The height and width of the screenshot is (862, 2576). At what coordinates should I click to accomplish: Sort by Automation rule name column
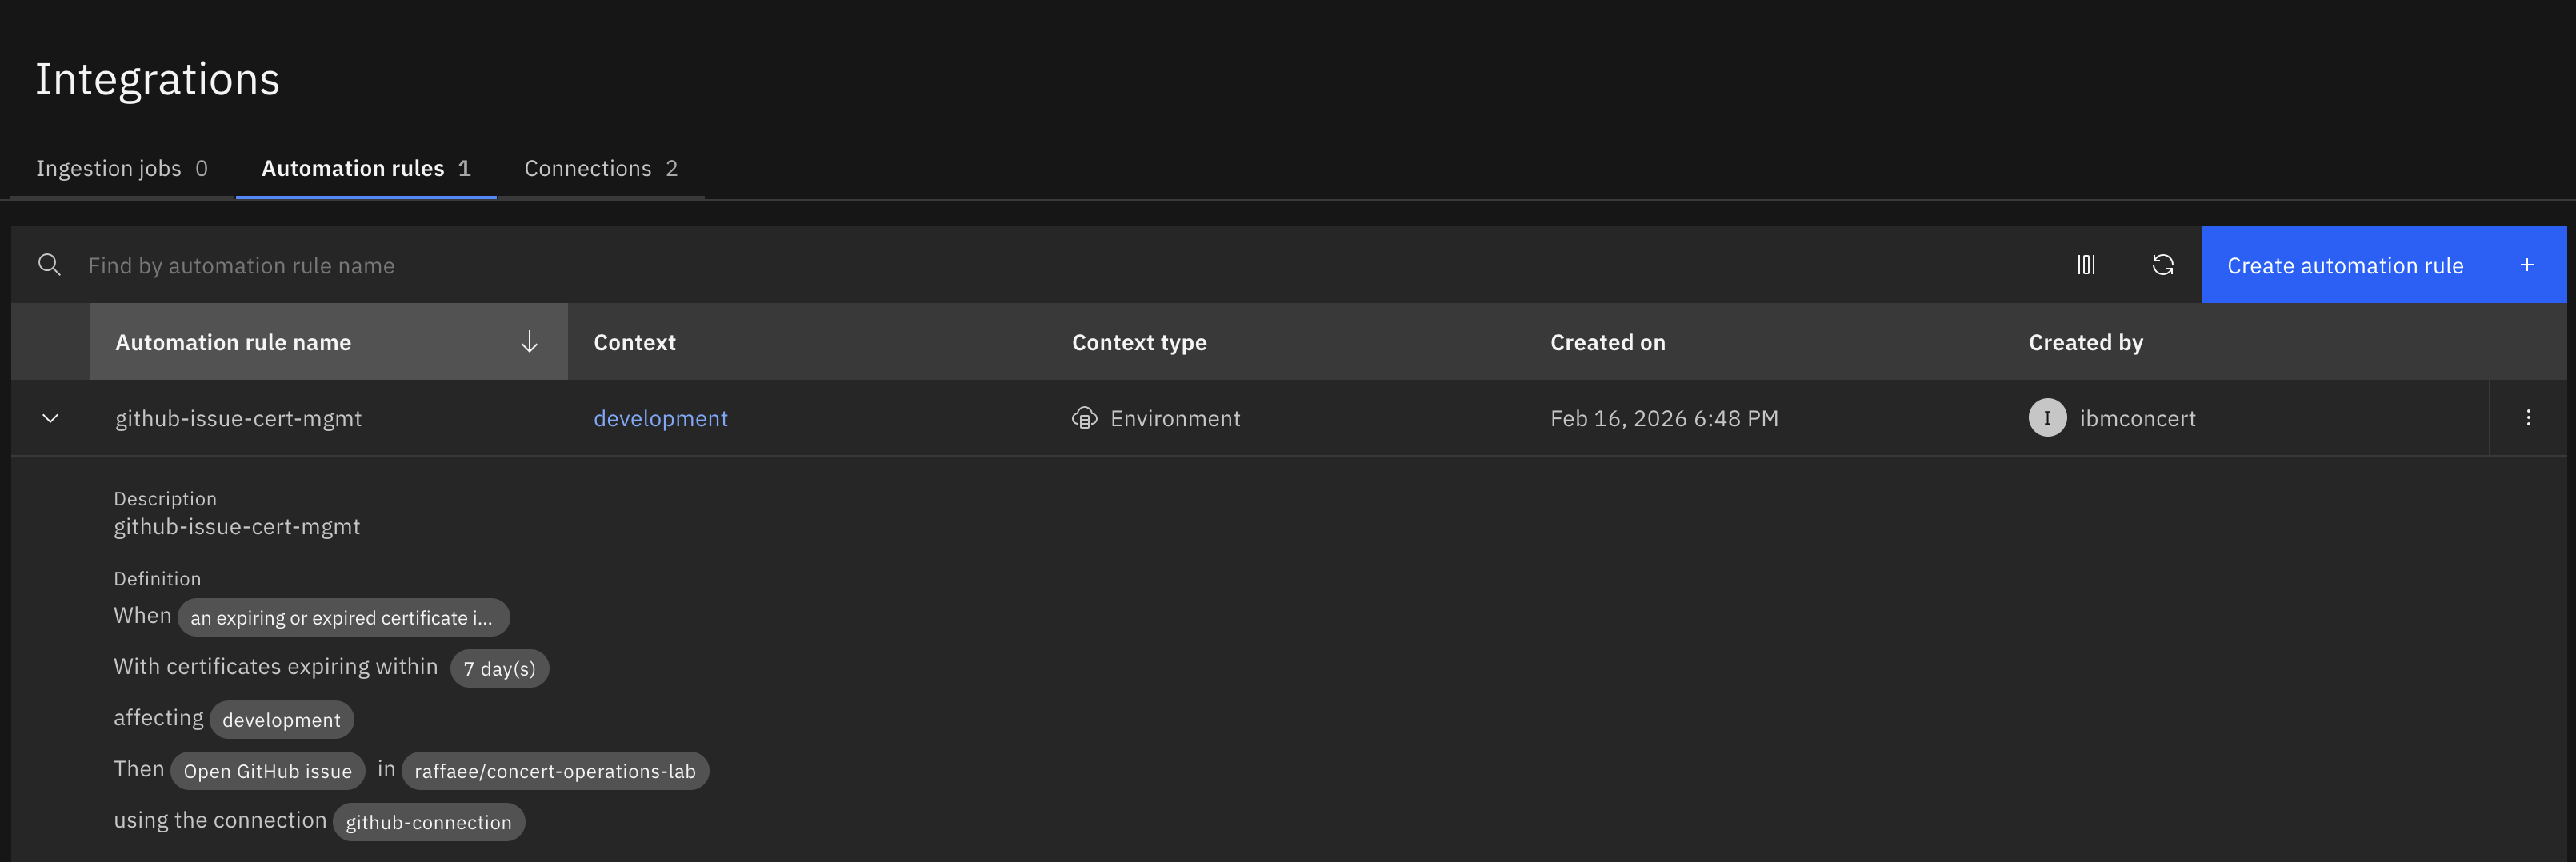tap(233, 342)
